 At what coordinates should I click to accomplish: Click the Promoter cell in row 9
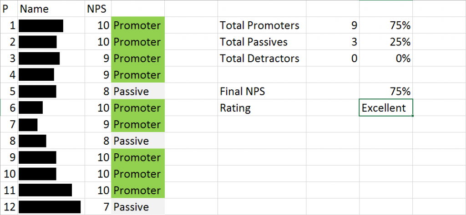coord(138,157)
